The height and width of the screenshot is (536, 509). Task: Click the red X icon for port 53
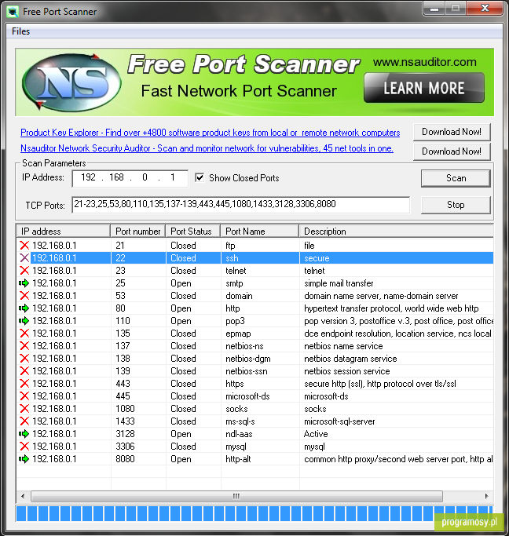(x=24, y=296)
